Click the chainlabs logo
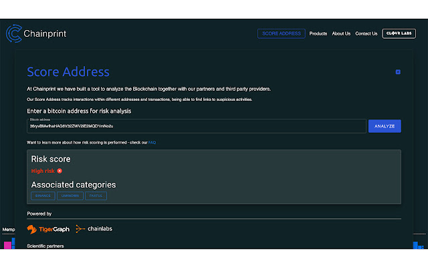This screenshot has width=428, height=267. (x=94, y=229)
